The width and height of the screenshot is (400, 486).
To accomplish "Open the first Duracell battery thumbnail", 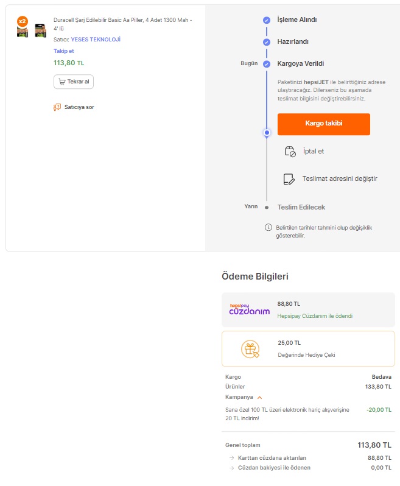I will pyautogui.click(x=23, y=32).
